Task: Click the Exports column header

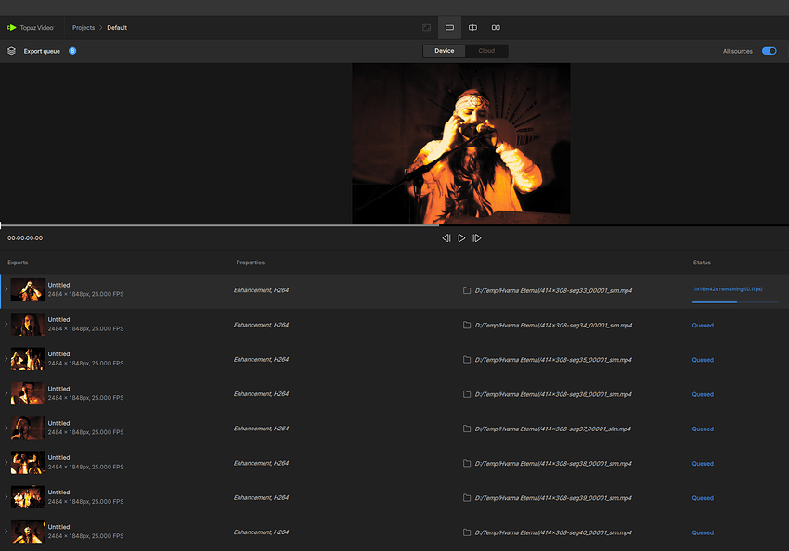Action: click(x=18, y=263)
